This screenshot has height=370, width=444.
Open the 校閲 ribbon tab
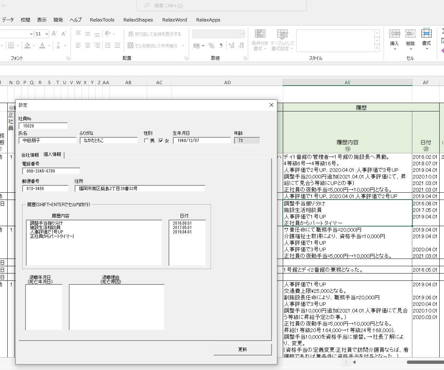coord(25,20)
